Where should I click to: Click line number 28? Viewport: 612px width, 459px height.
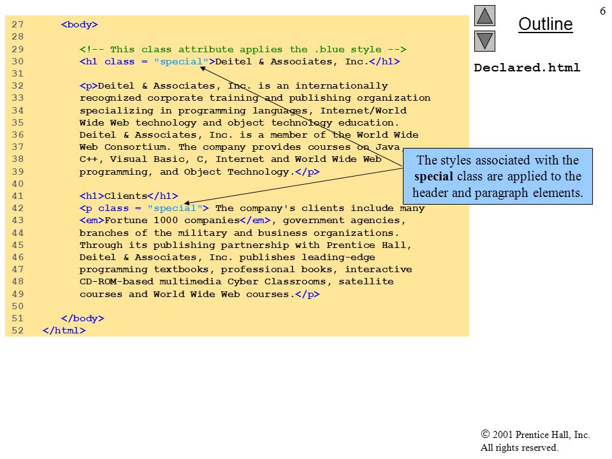[18, 37]
